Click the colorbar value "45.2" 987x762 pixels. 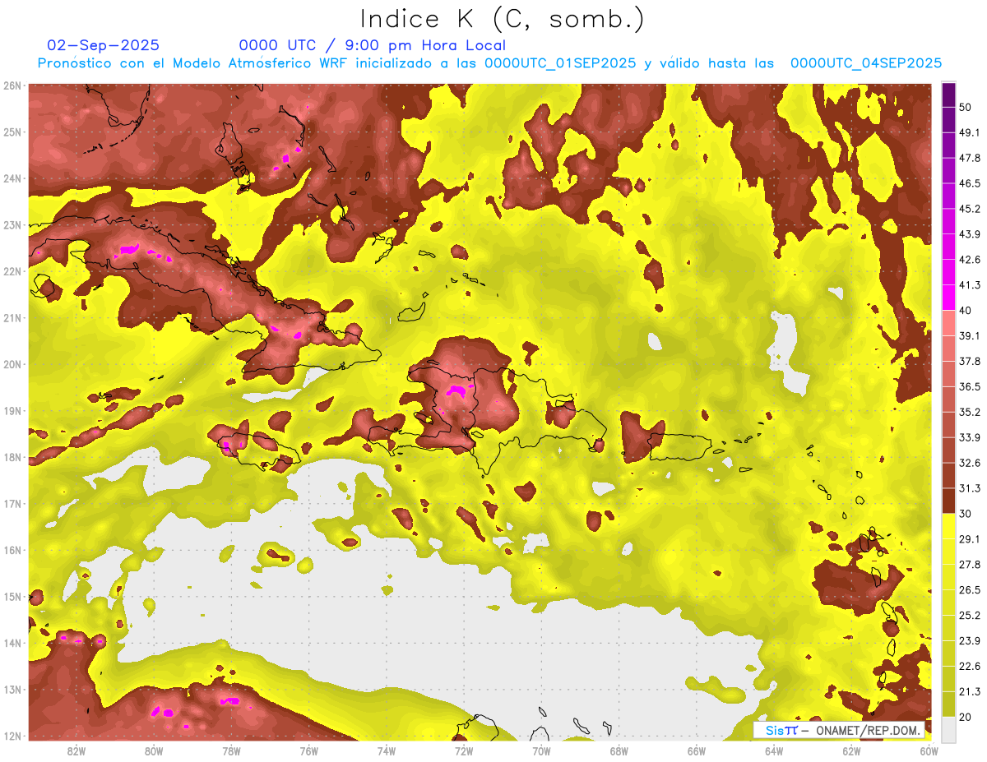click(x=968, y=209)
